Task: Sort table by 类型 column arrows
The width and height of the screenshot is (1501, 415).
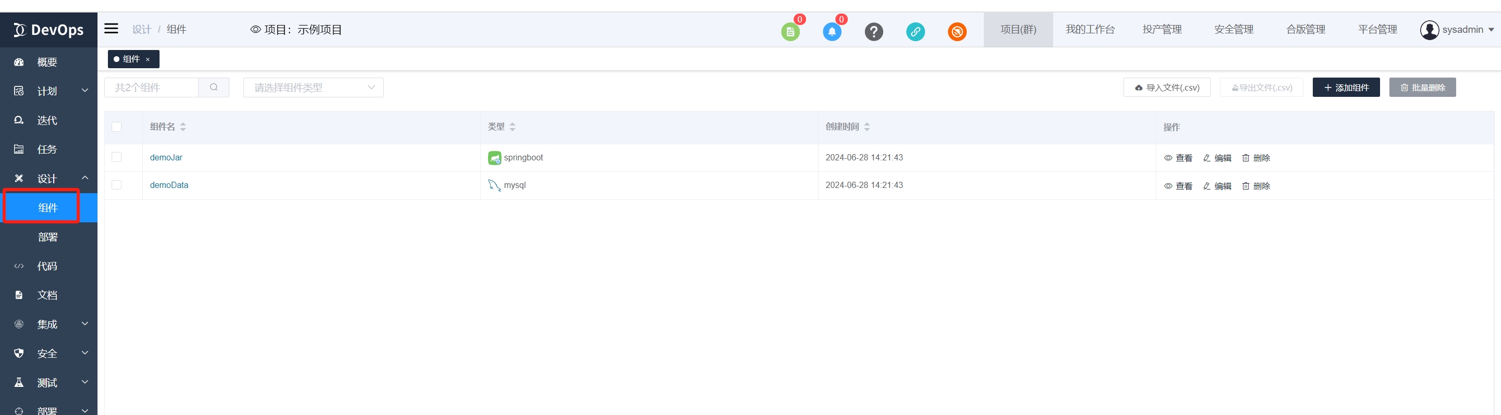Action: [x=512, y=127]
